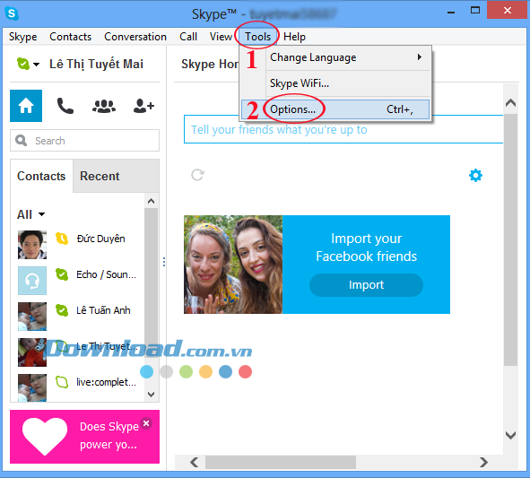Close the pink Does Skype power banner
This screenshot has width=530, height=478.
click(x=146, y=423)
